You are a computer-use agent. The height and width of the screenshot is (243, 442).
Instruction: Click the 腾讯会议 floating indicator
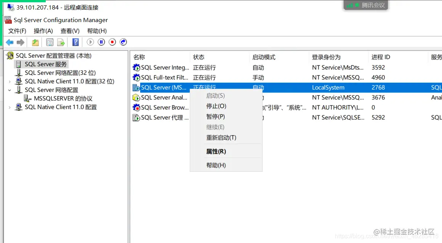point(366,5)
